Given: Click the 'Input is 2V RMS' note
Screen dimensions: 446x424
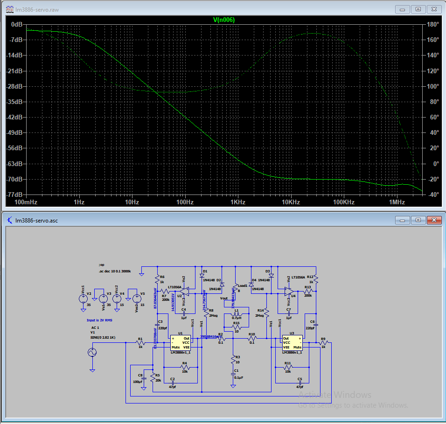Looking at the screenshot, I should click(99, 320).
